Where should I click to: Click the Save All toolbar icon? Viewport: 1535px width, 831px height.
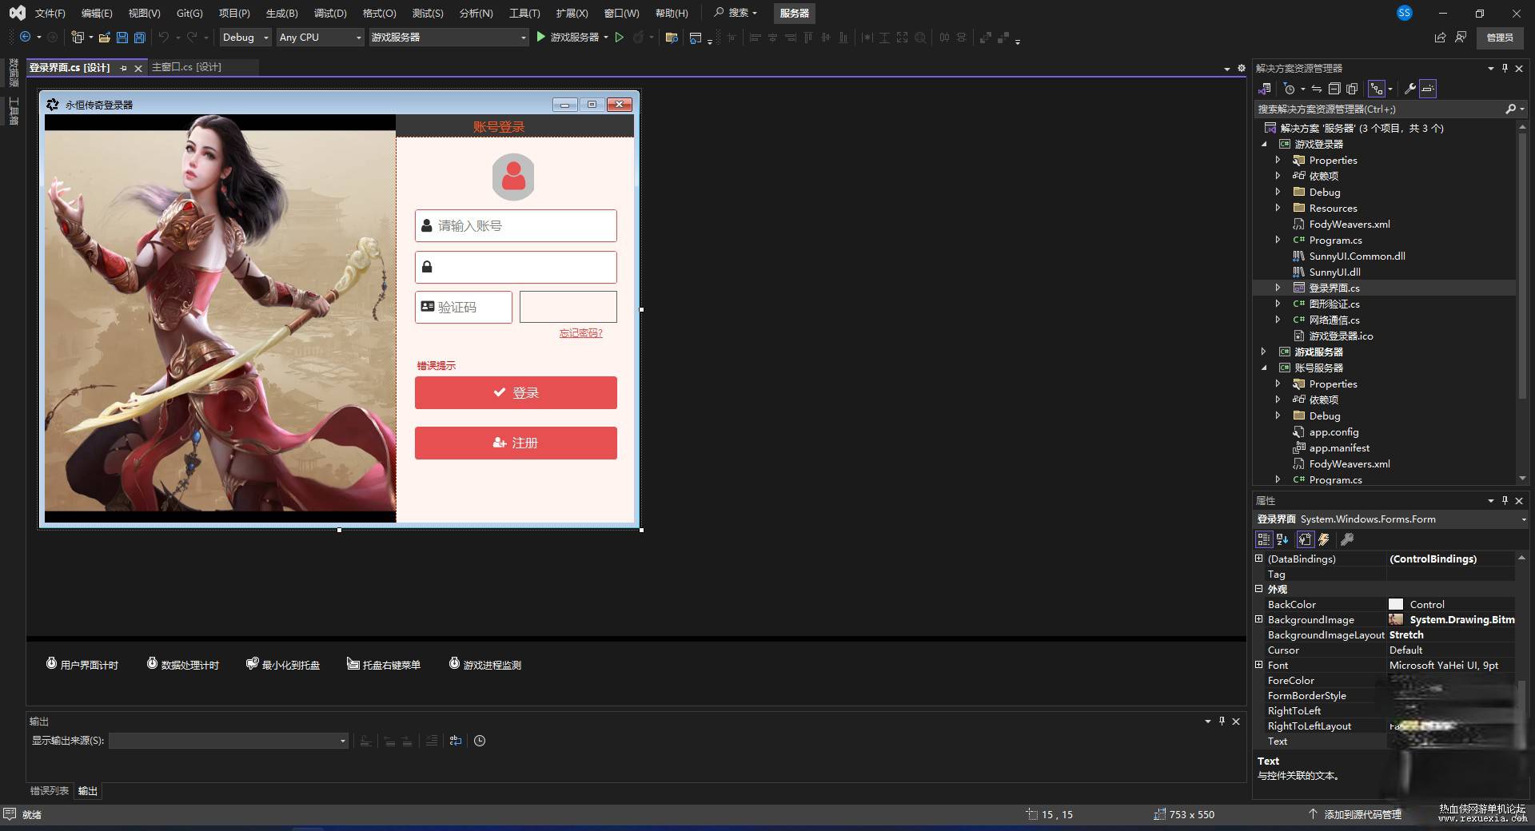coord(140,37)
